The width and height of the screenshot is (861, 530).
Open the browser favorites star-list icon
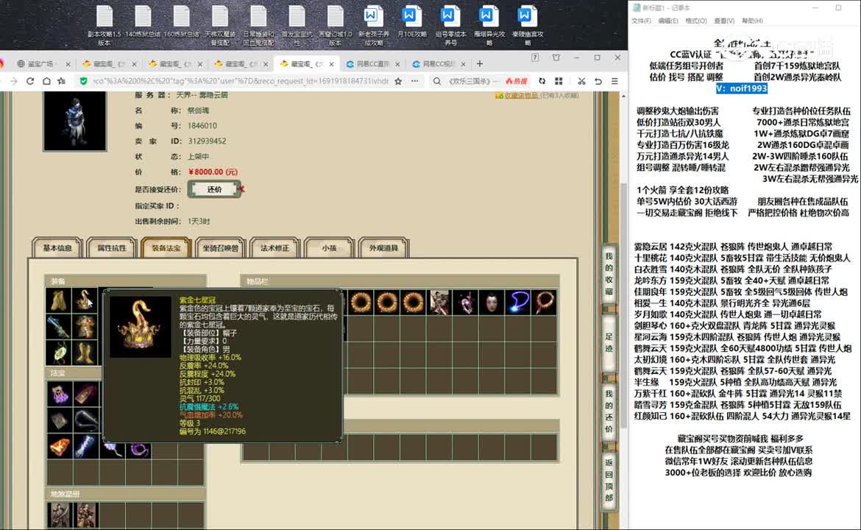tap(62, 81)
